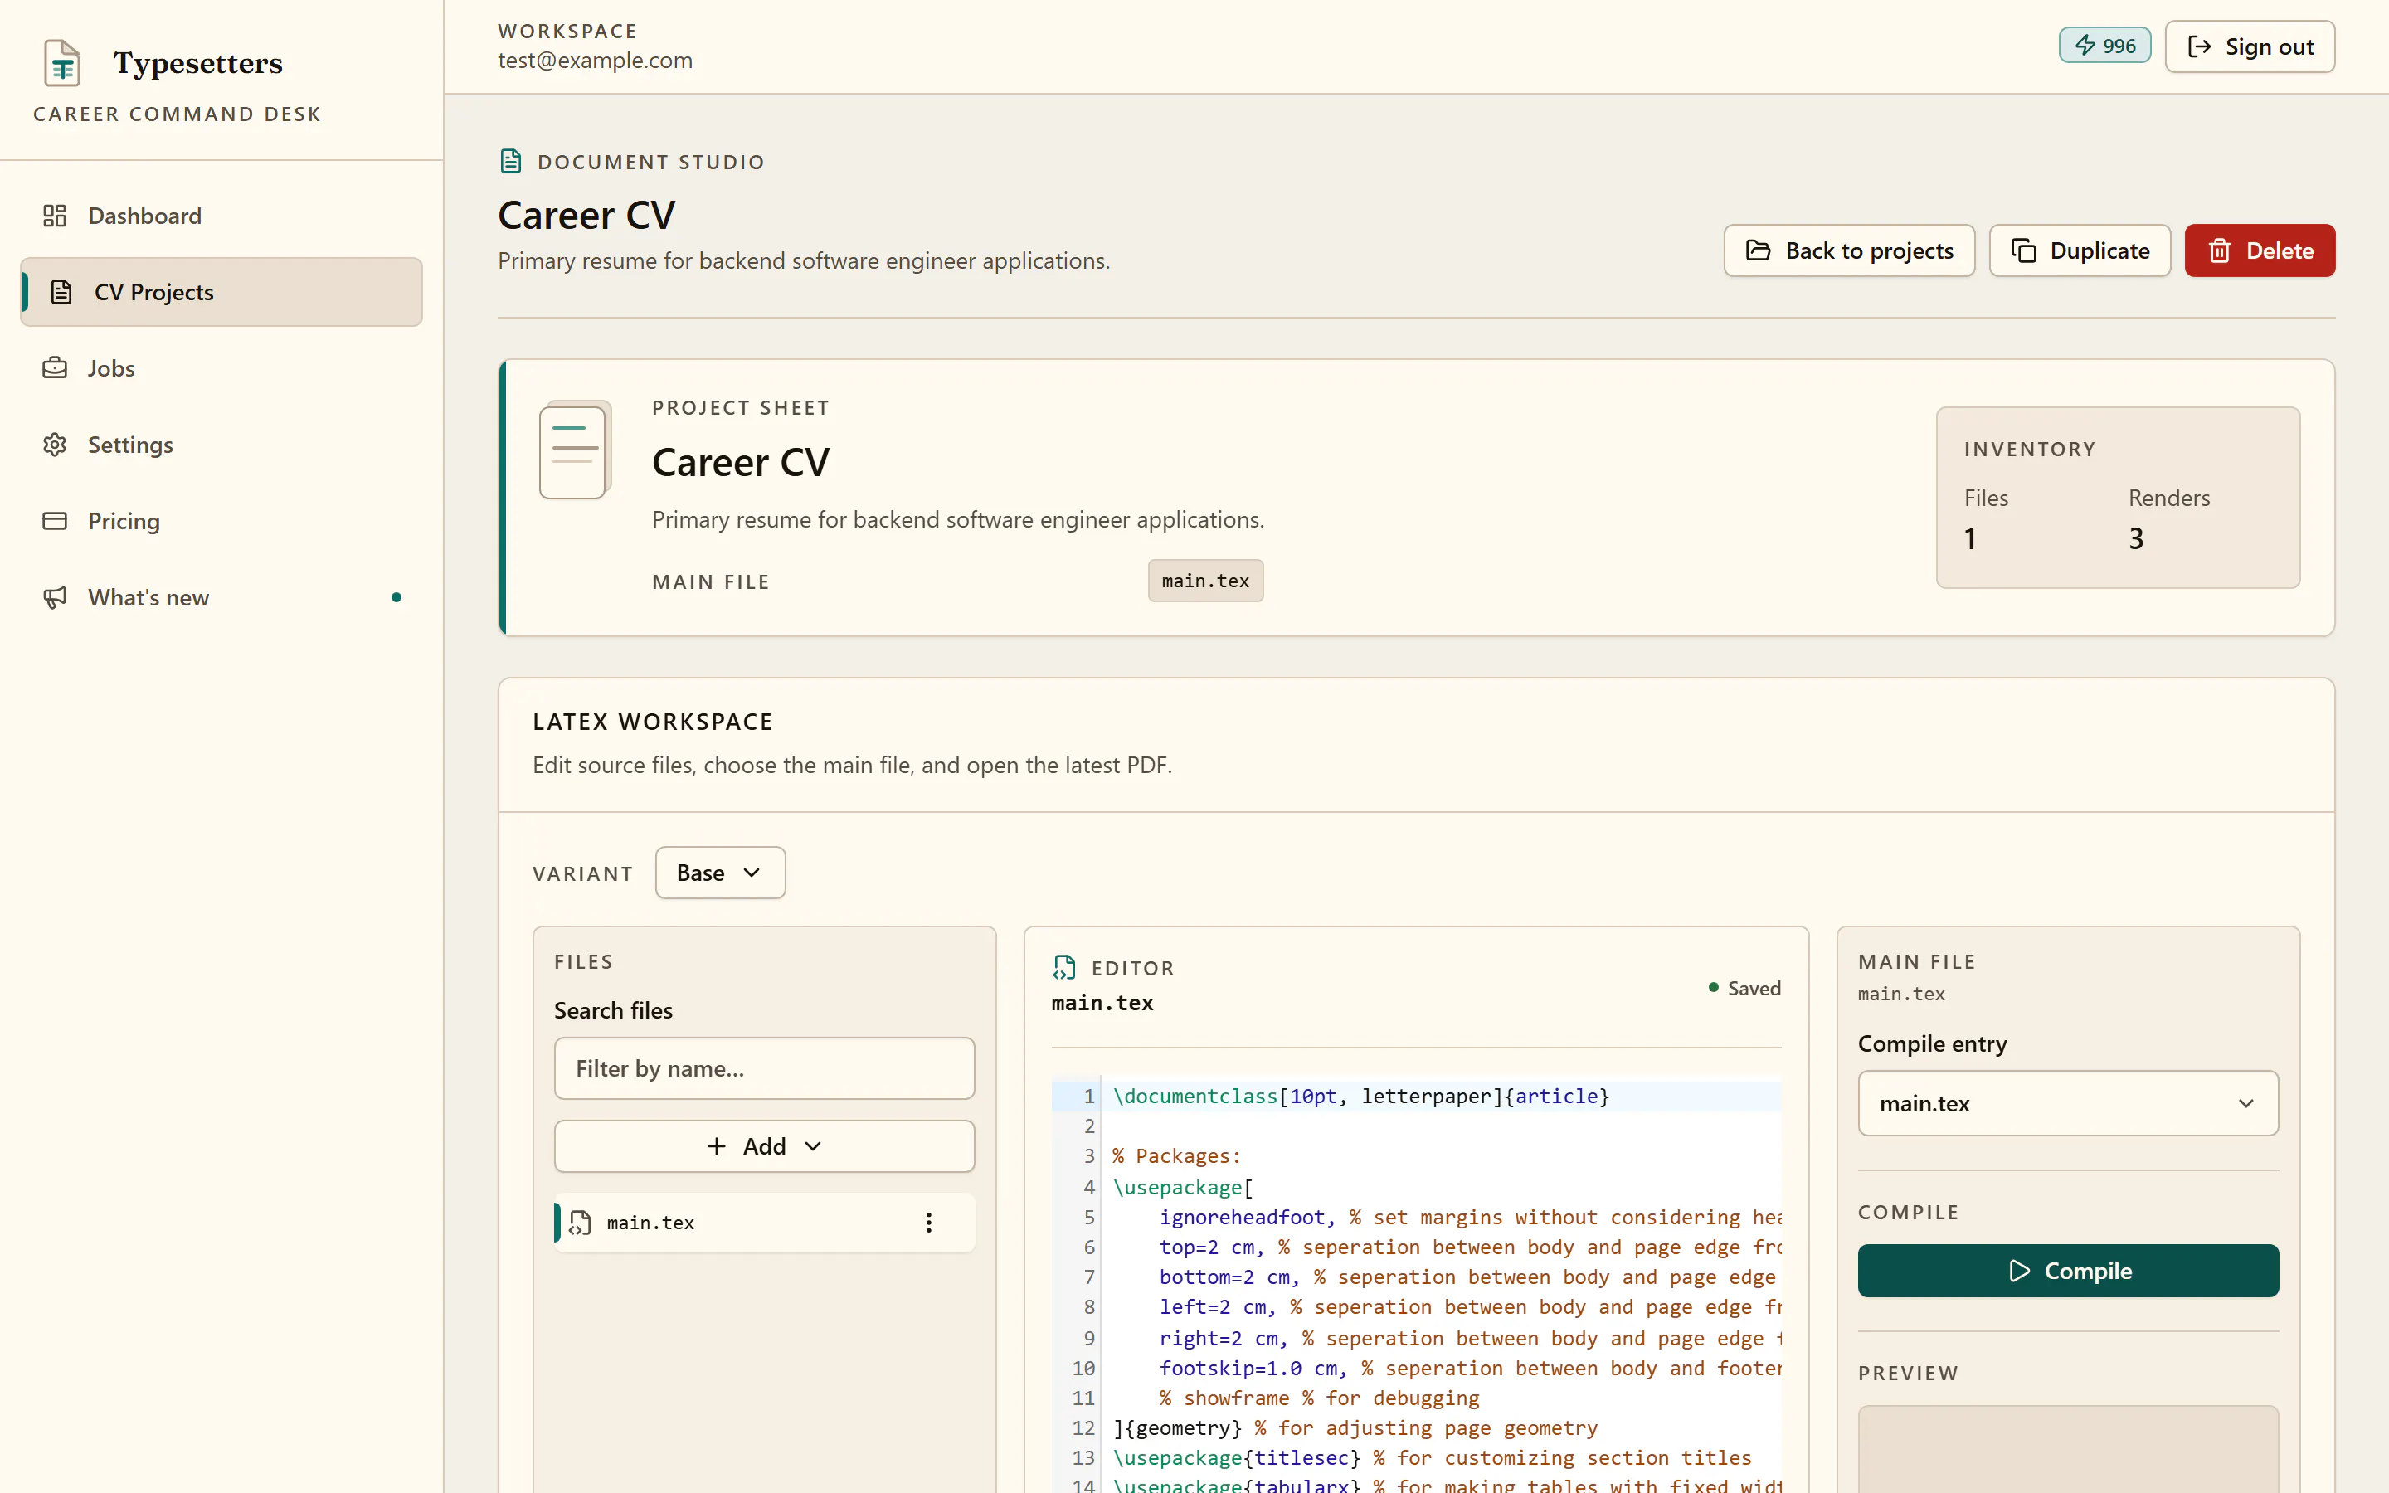Viewport: 2389px width, 1493px height.
Task: Open Pricing in the sidebar
Action: pyautogui.click(x=221, y=520)
